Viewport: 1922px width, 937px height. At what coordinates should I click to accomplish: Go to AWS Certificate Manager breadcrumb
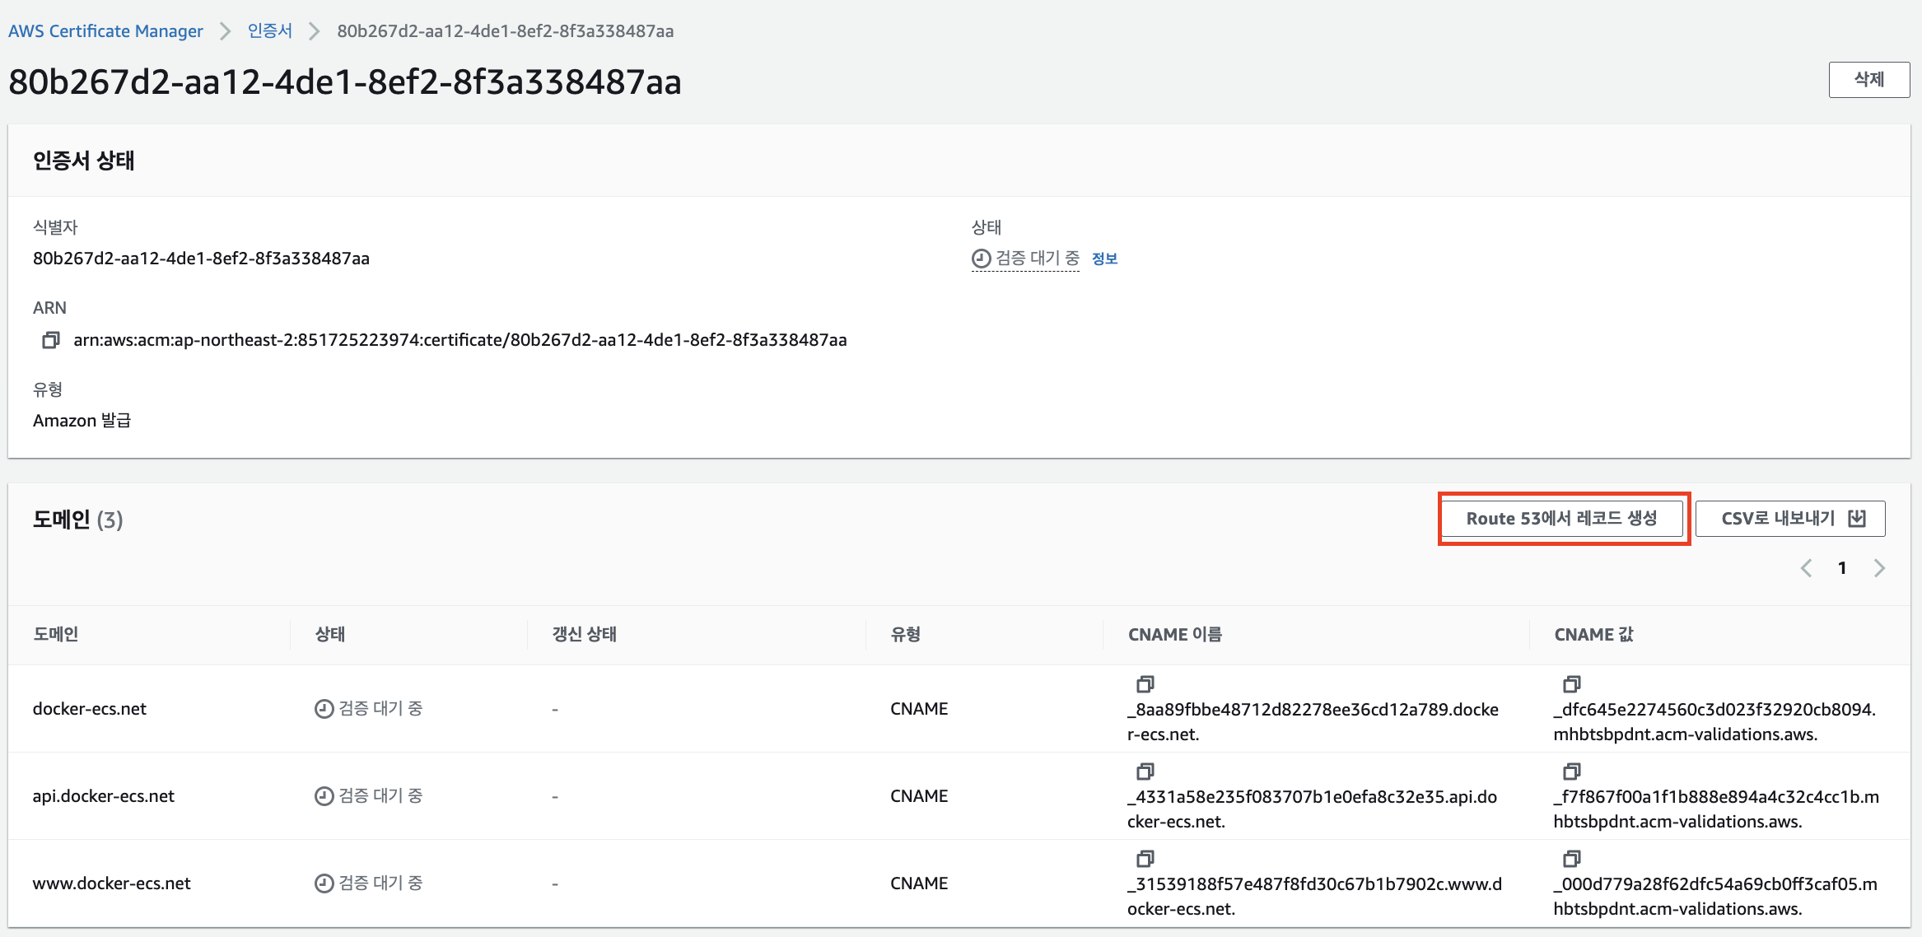click(105, 31)
